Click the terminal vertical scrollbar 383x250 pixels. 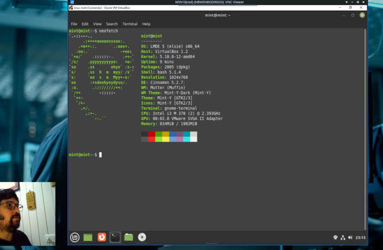pyautogui.click(x=365, y=129)
